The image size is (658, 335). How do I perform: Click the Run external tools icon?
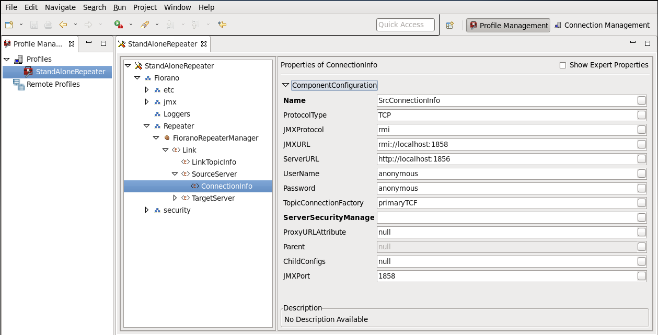coord(119,25)
